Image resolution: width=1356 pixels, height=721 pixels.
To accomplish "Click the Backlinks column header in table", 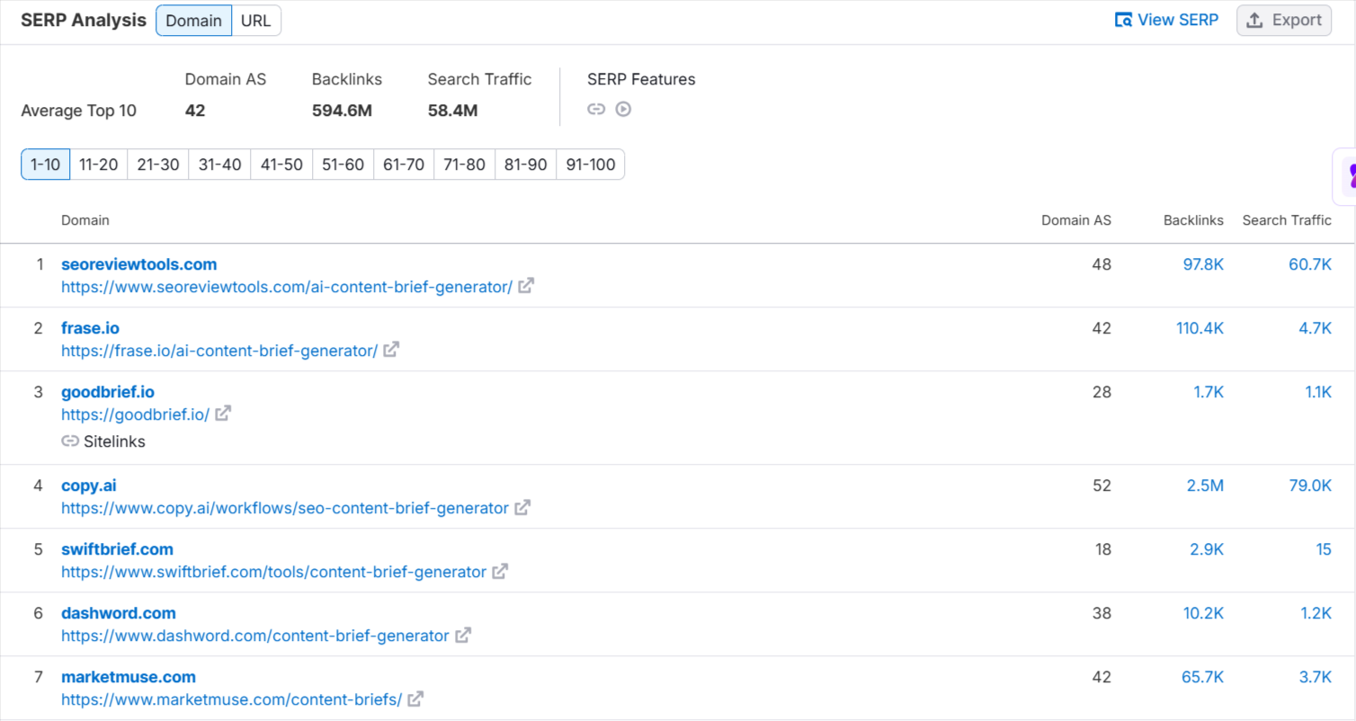I will point(1193,220).
